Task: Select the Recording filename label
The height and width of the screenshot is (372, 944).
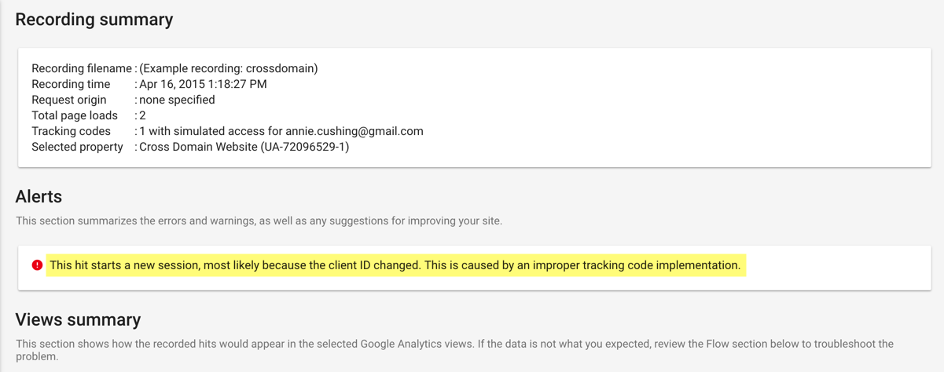Action: (82, 68)
